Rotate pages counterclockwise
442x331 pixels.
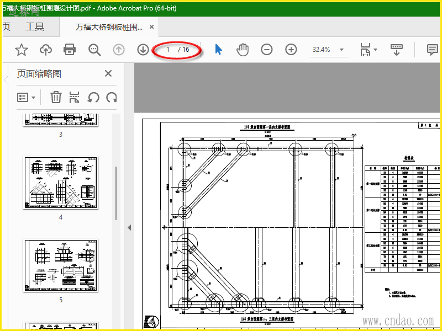(93, 98)
